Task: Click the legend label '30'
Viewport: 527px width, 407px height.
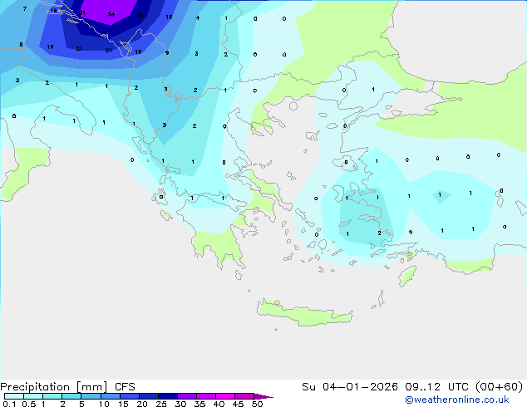Action: pos(180,404)
